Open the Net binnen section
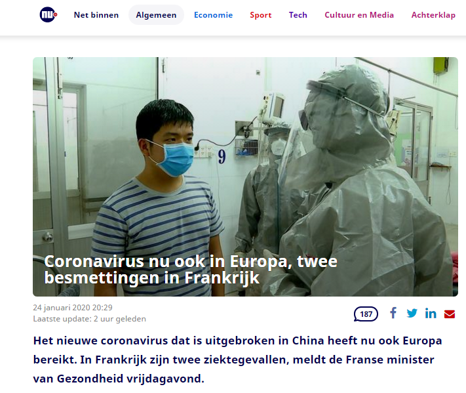Viewport: 466px width, 393px height. (96, 15)
